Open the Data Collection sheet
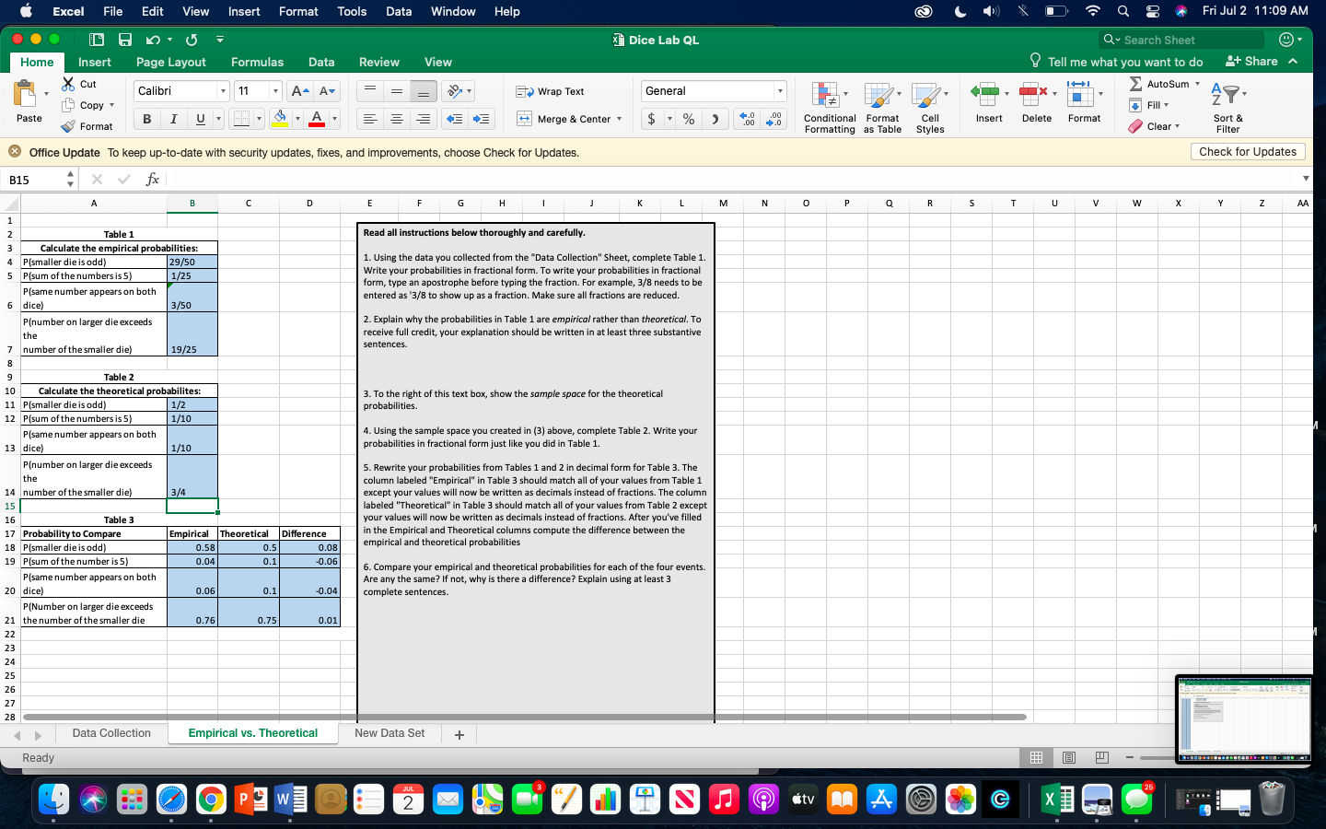1326x829 pixels. 111,733
